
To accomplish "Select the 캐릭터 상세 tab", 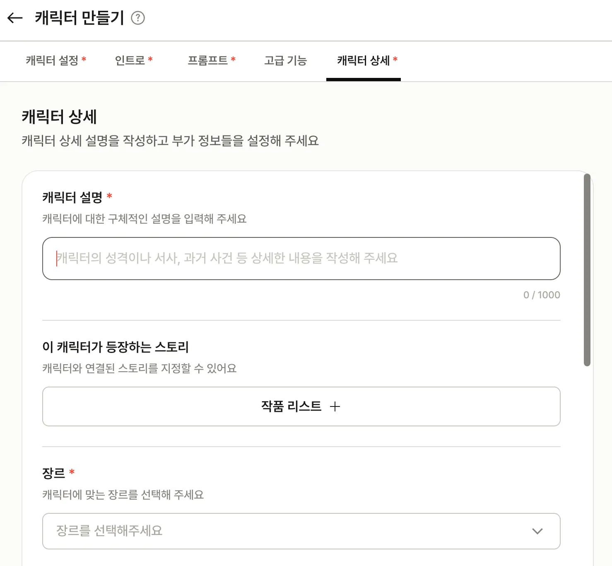I will pos(363,60).
